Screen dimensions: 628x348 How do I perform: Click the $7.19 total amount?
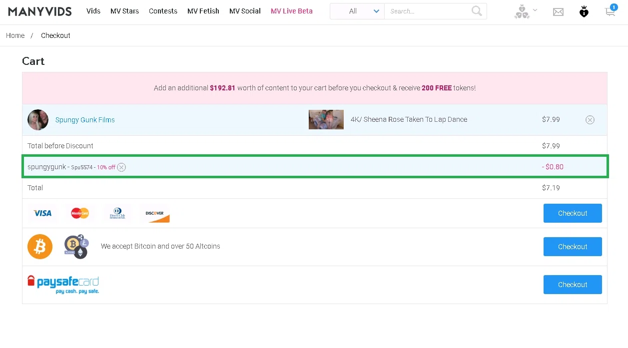click(551, 188)
